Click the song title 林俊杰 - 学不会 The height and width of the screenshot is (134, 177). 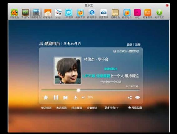click(96, 59)
